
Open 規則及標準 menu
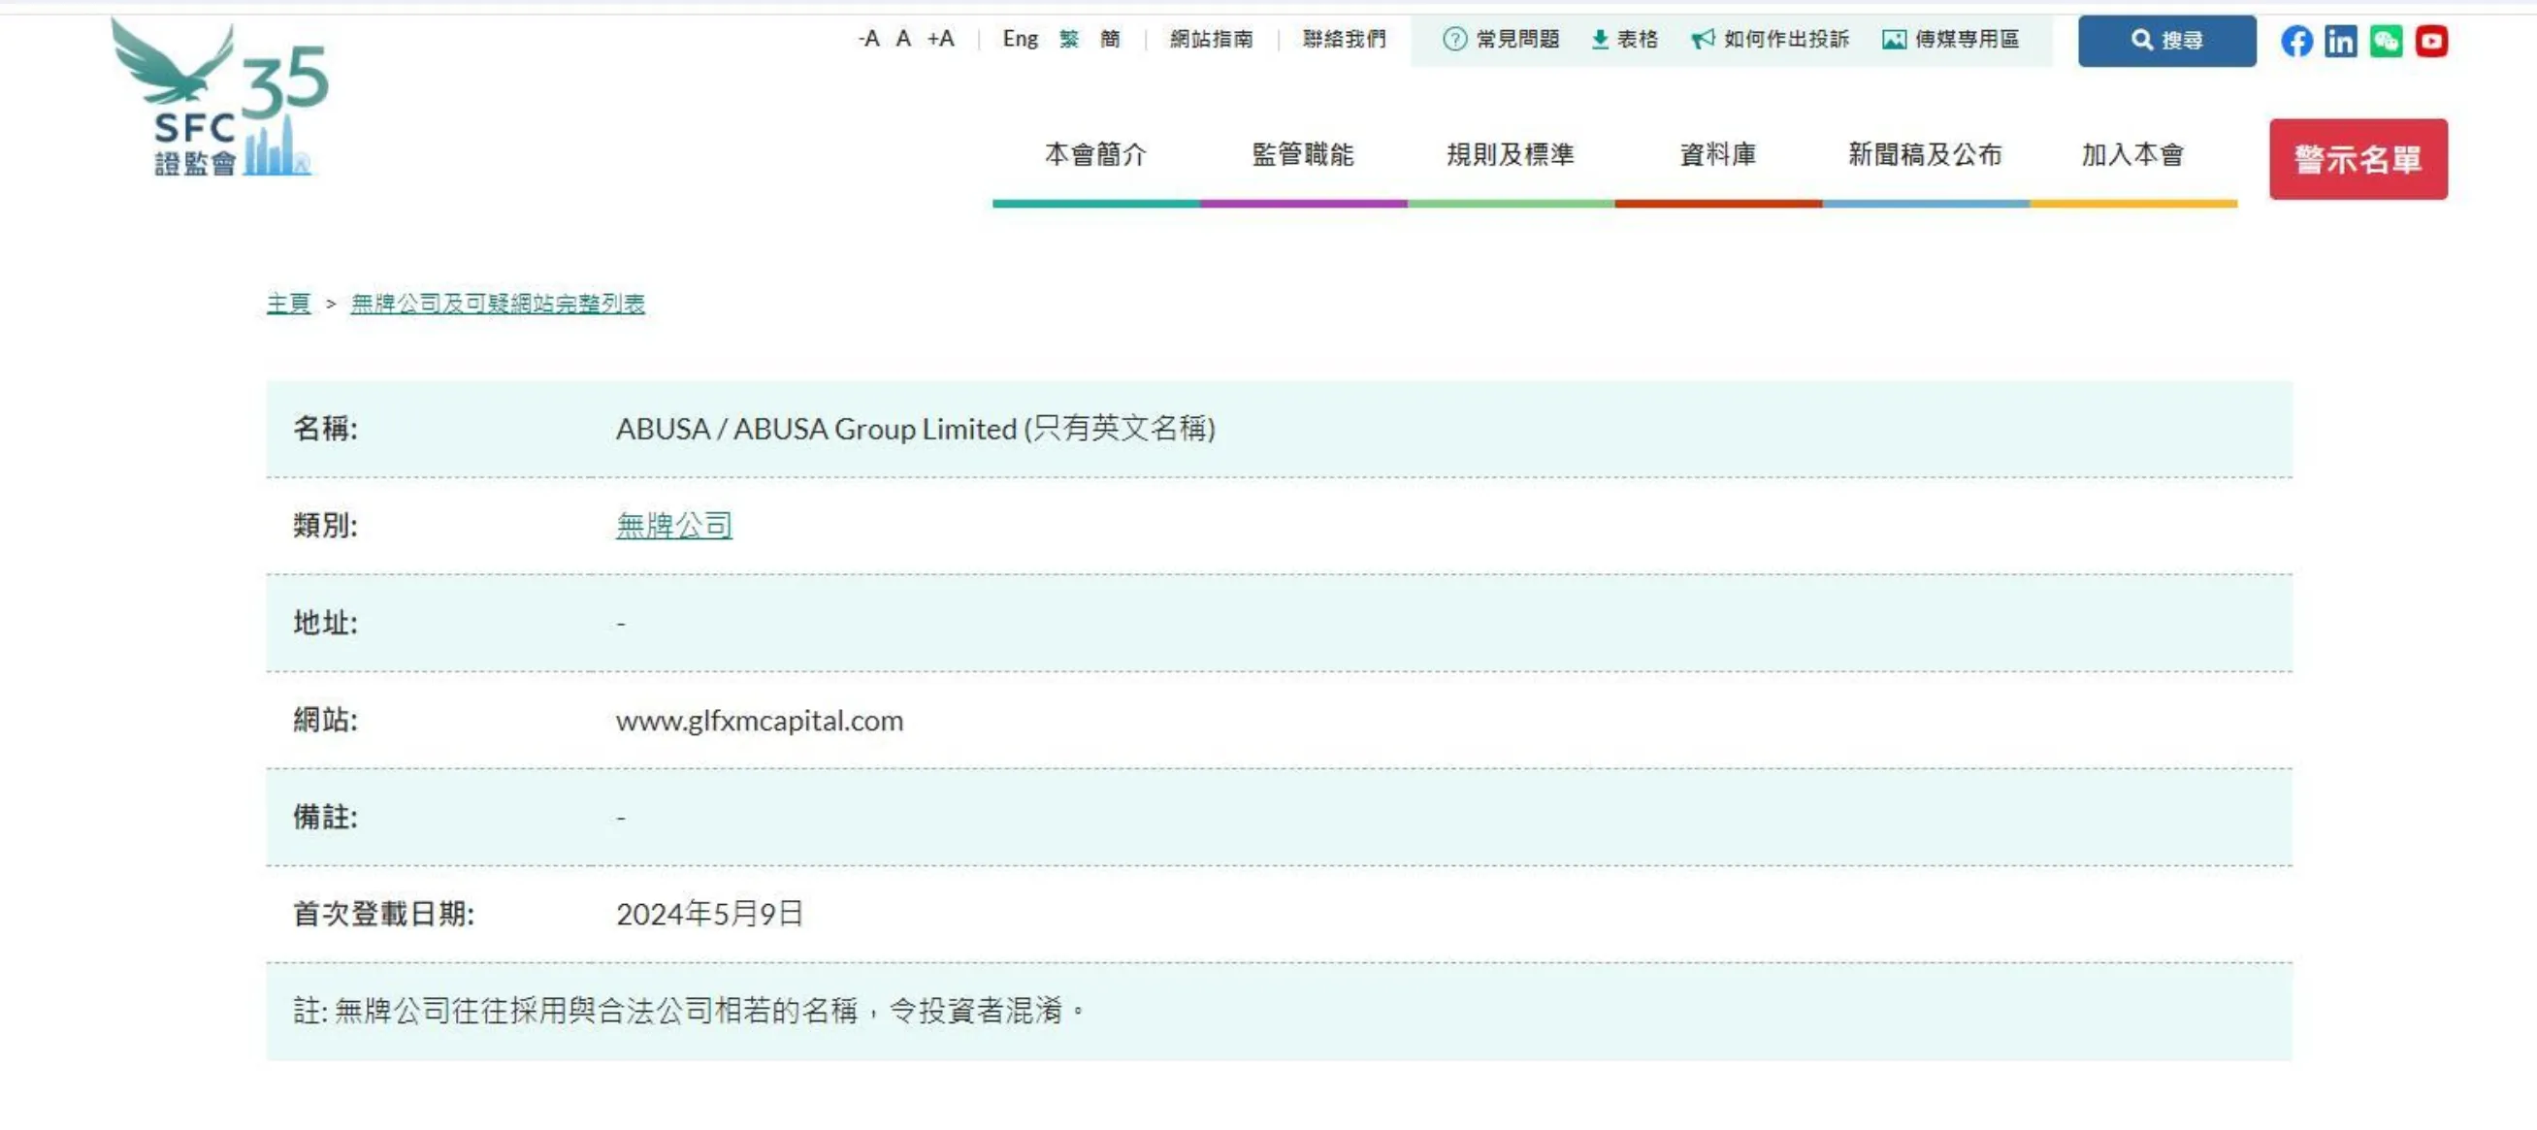(1511, 154)
